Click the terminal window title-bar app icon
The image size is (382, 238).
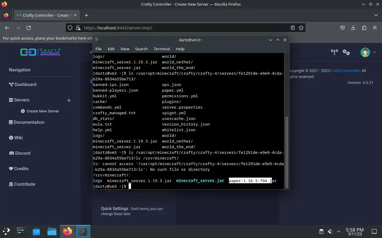[96, 40]
